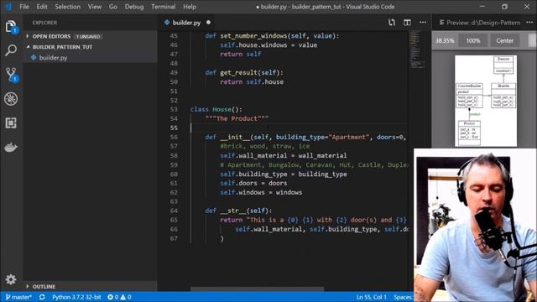Click 'self.wall_material = wall_material' line
The height and width of the screenshot is (302, 537).
[x=284, y=155]
